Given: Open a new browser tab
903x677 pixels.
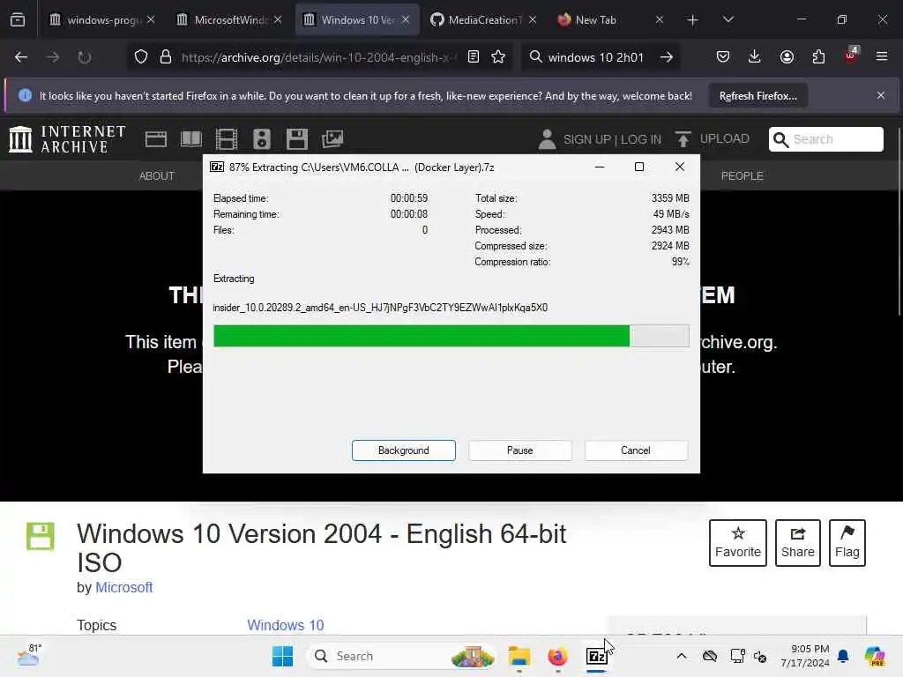Looking at the screenshot, I should [x=693, y=20].
